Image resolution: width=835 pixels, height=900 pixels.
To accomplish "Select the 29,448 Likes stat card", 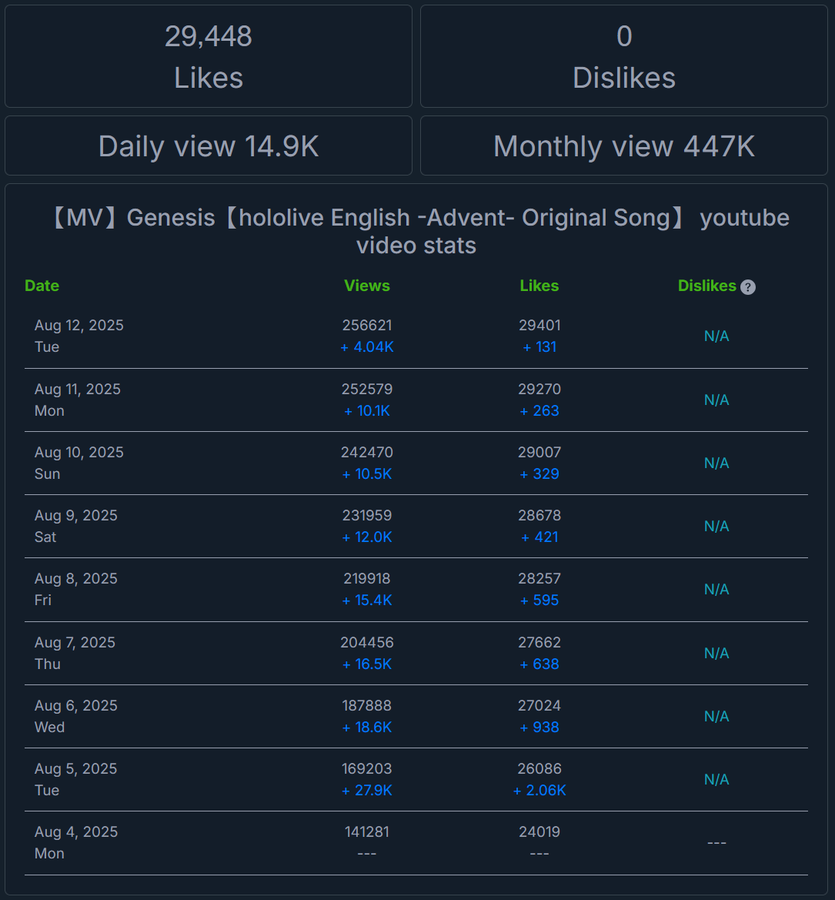I will click(x=209, y=56).
